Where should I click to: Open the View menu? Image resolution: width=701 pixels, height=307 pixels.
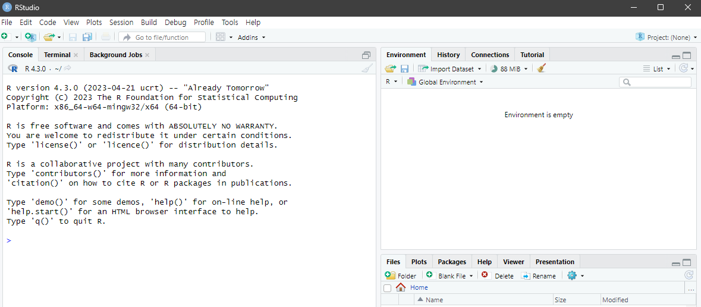71,23
